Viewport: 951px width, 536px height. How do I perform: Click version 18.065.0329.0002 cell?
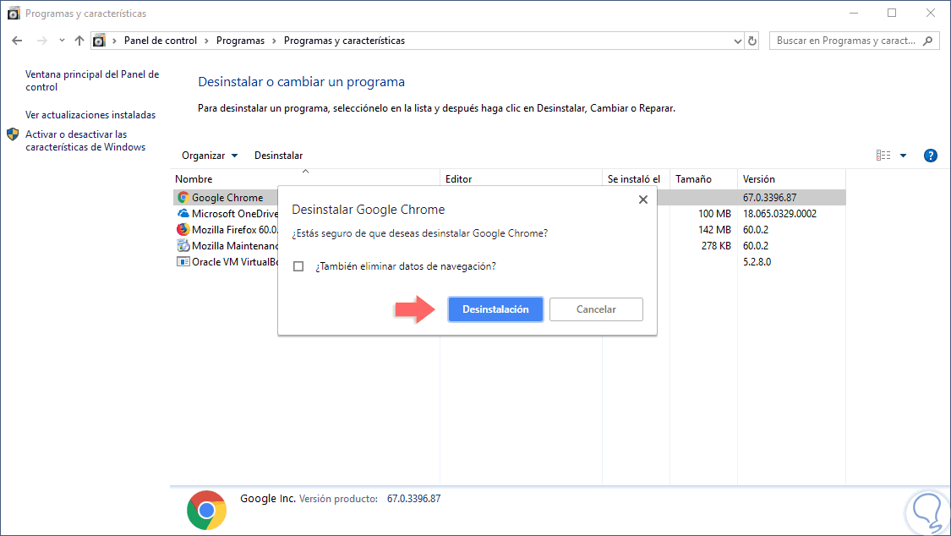click(x=779, y=213)
